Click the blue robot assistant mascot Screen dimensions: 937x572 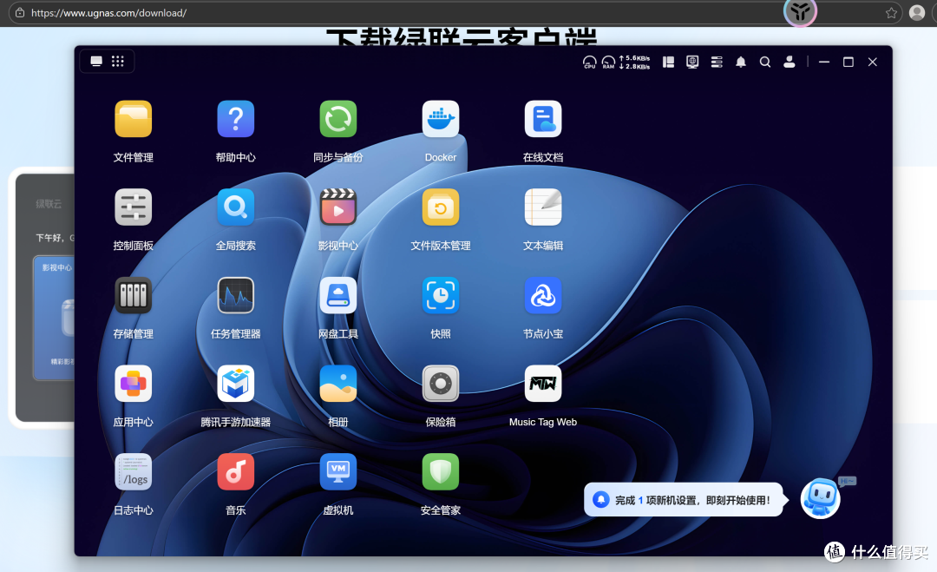coord(821,498)
